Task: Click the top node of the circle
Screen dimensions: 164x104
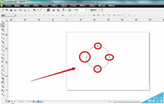Action: pyautogui.click(x=98, y=46)
